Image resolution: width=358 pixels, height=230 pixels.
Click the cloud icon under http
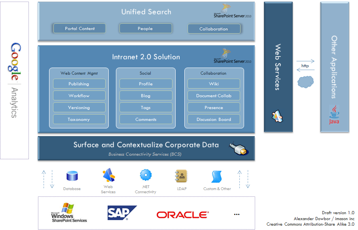[305, 81]
